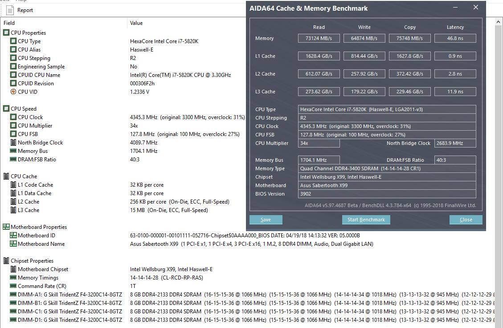This screenshot has width=503, height=328.
Task: Click the North Bridge Clock 2683.9 MHz field
Action: tap(455, 143)
